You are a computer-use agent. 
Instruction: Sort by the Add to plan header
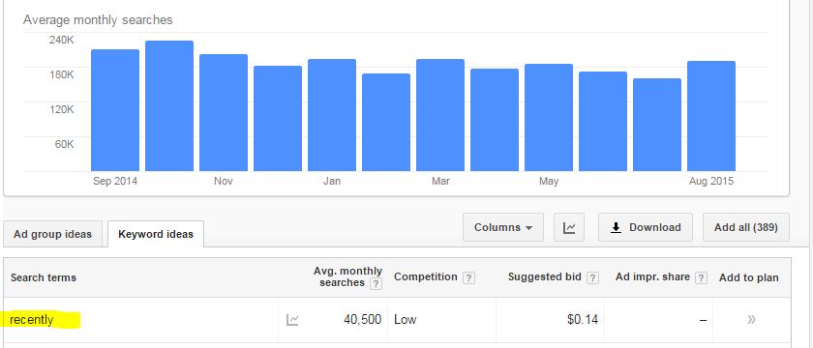(x=749, y=278)
